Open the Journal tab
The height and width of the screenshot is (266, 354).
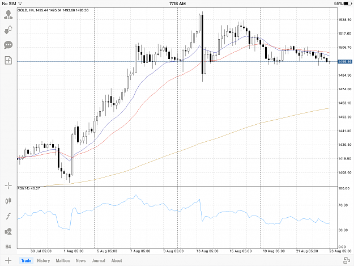click(x=99, y=260)
